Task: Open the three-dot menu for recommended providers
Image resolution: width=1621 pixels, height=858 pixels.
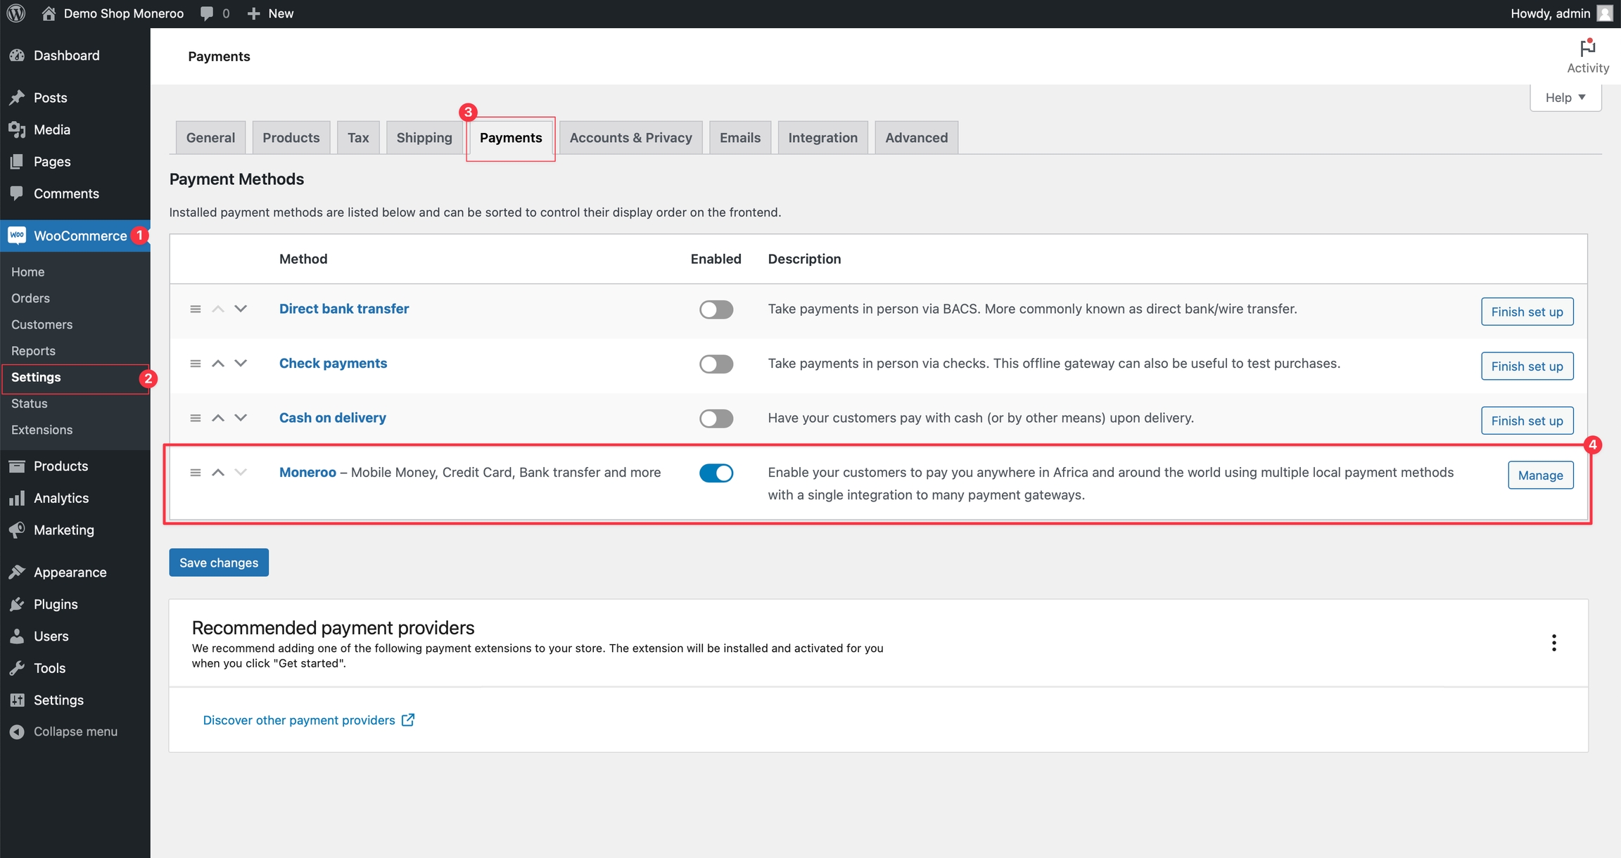Action: (x=1553, y=643)
